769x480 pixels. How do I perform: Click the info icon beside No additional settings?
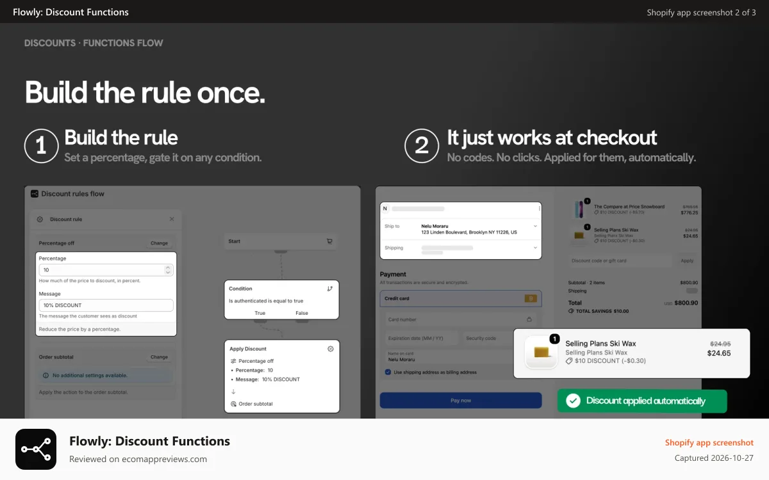pyautogui.click(x=45, y=376)
